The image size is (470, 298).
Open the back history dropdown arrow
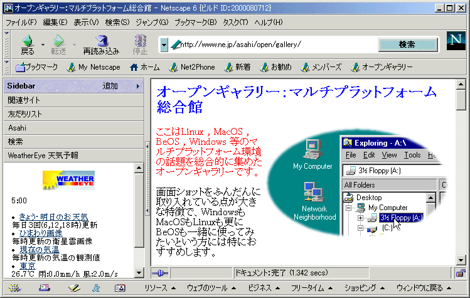[x=43, y=45]
